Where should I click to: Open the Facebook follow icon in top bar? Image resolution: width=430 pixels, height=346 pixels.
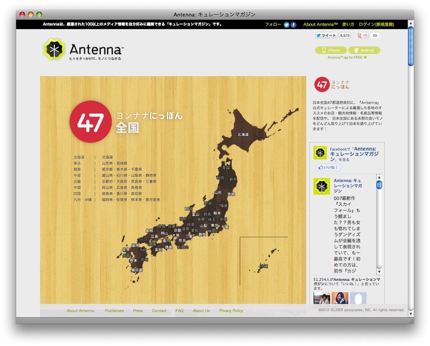click(293, 25)
